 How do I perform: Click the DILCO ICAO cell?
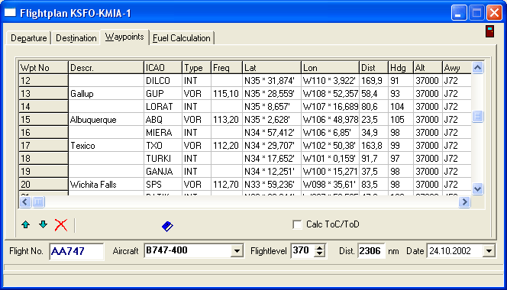tap(163, 80)
